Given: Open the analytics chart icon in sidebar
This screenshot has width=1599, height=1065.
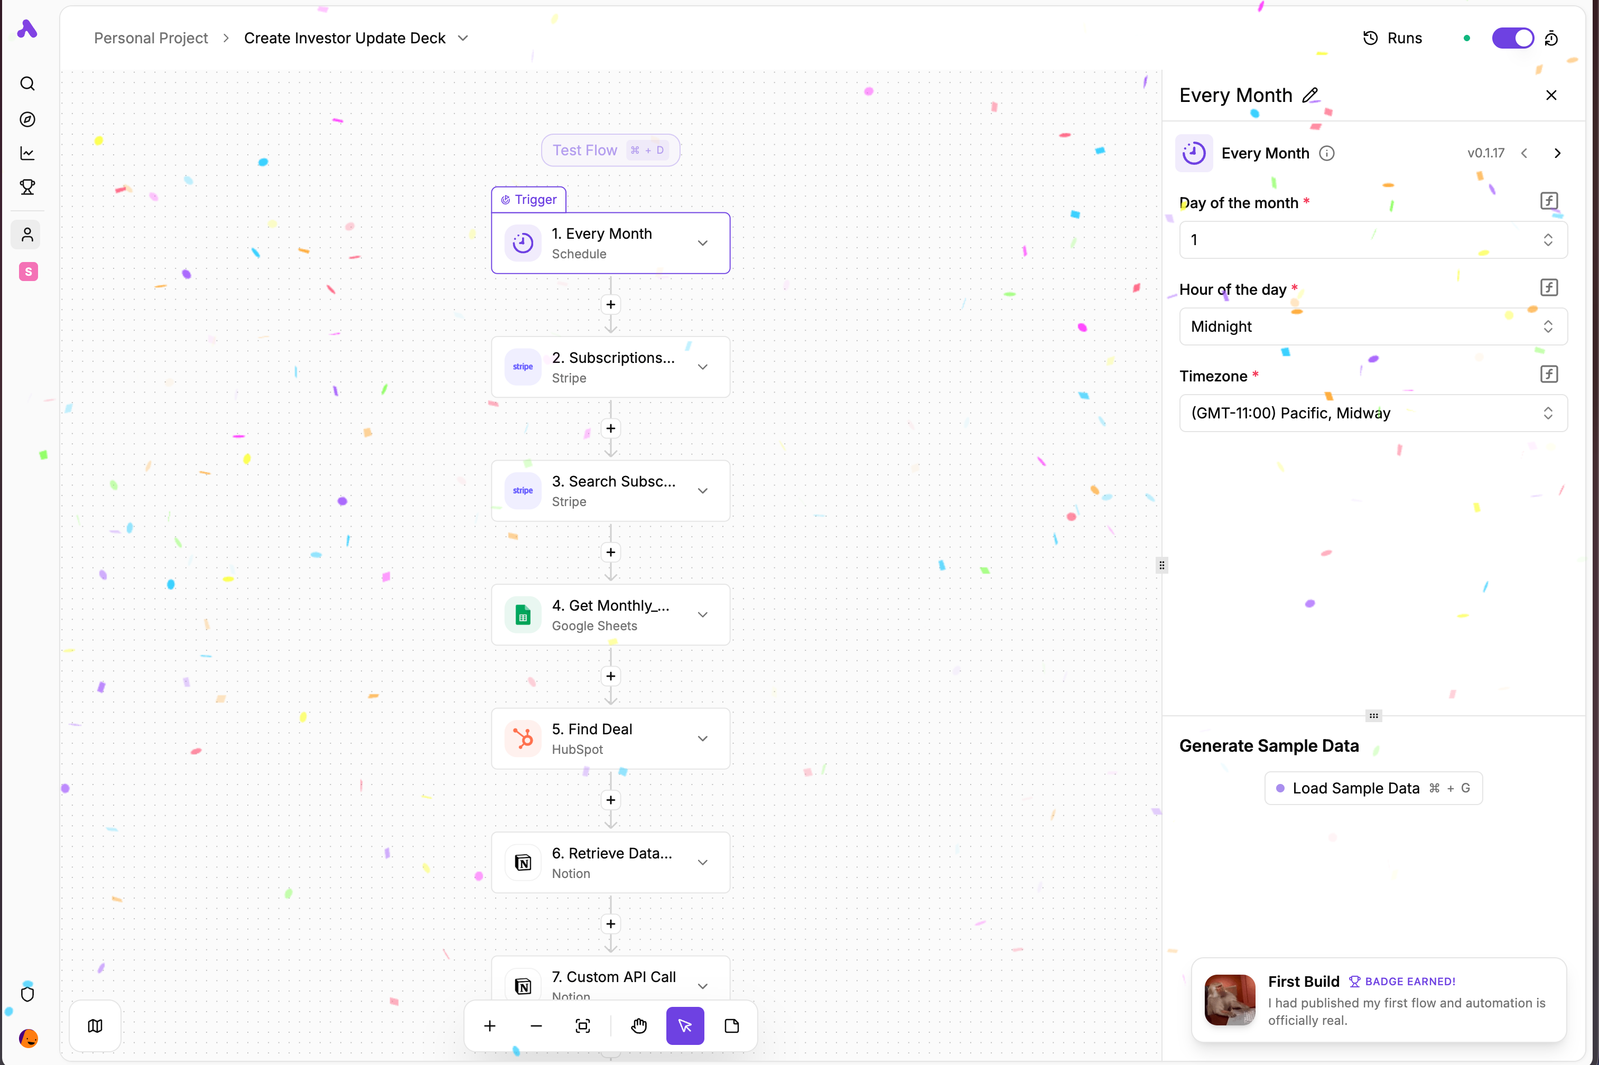Looking at the screenshot, I should [x=27, y=154].
